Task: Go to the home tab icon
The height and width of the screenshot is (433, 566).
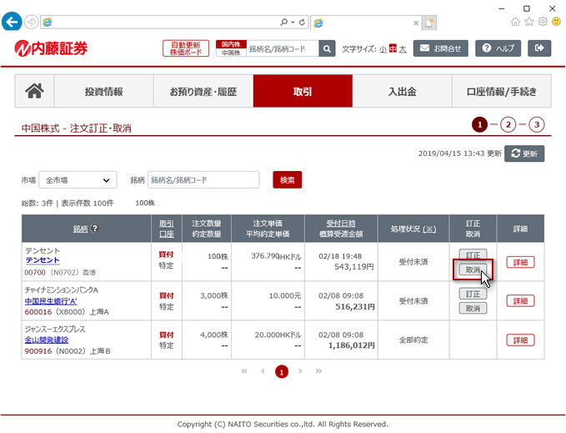Action: point(34,91)
